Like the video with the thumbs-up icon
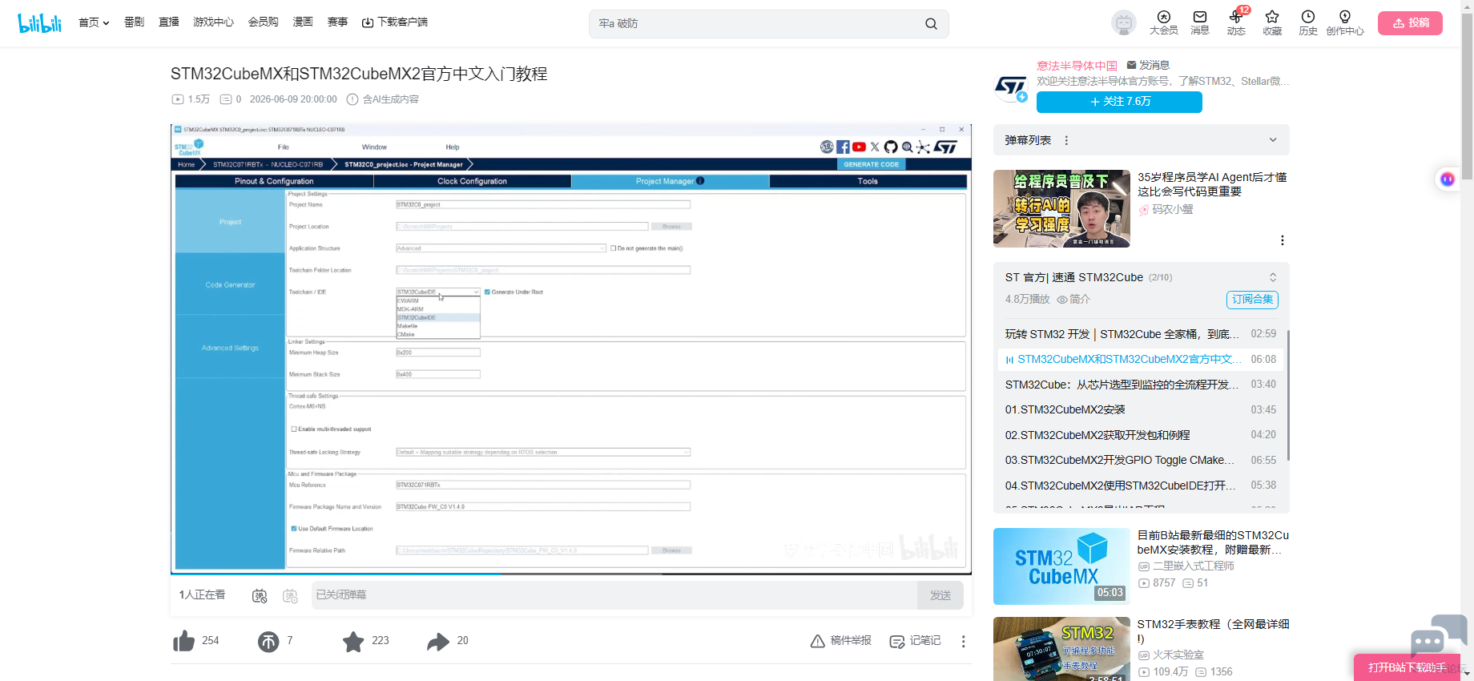The width and height of the screenshot is (1474, 681). 184,641
